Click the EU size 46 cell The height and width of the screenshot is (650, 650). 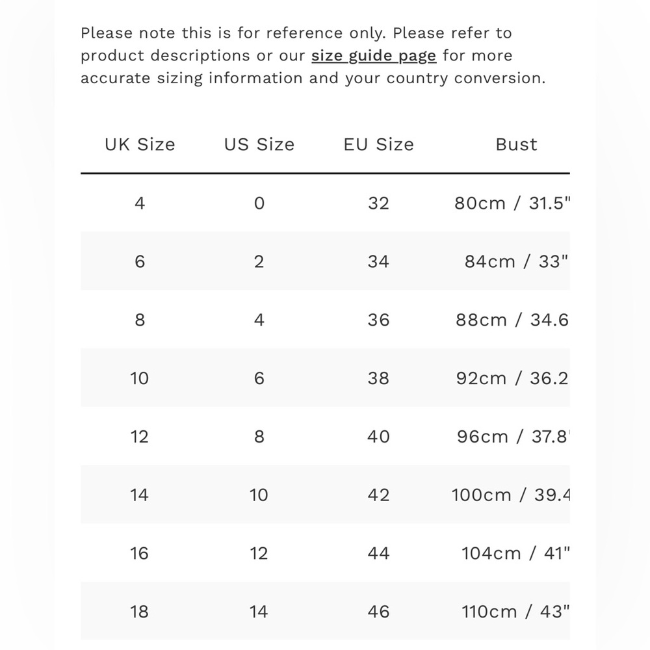pyautogui.click(x=378, y=612)
